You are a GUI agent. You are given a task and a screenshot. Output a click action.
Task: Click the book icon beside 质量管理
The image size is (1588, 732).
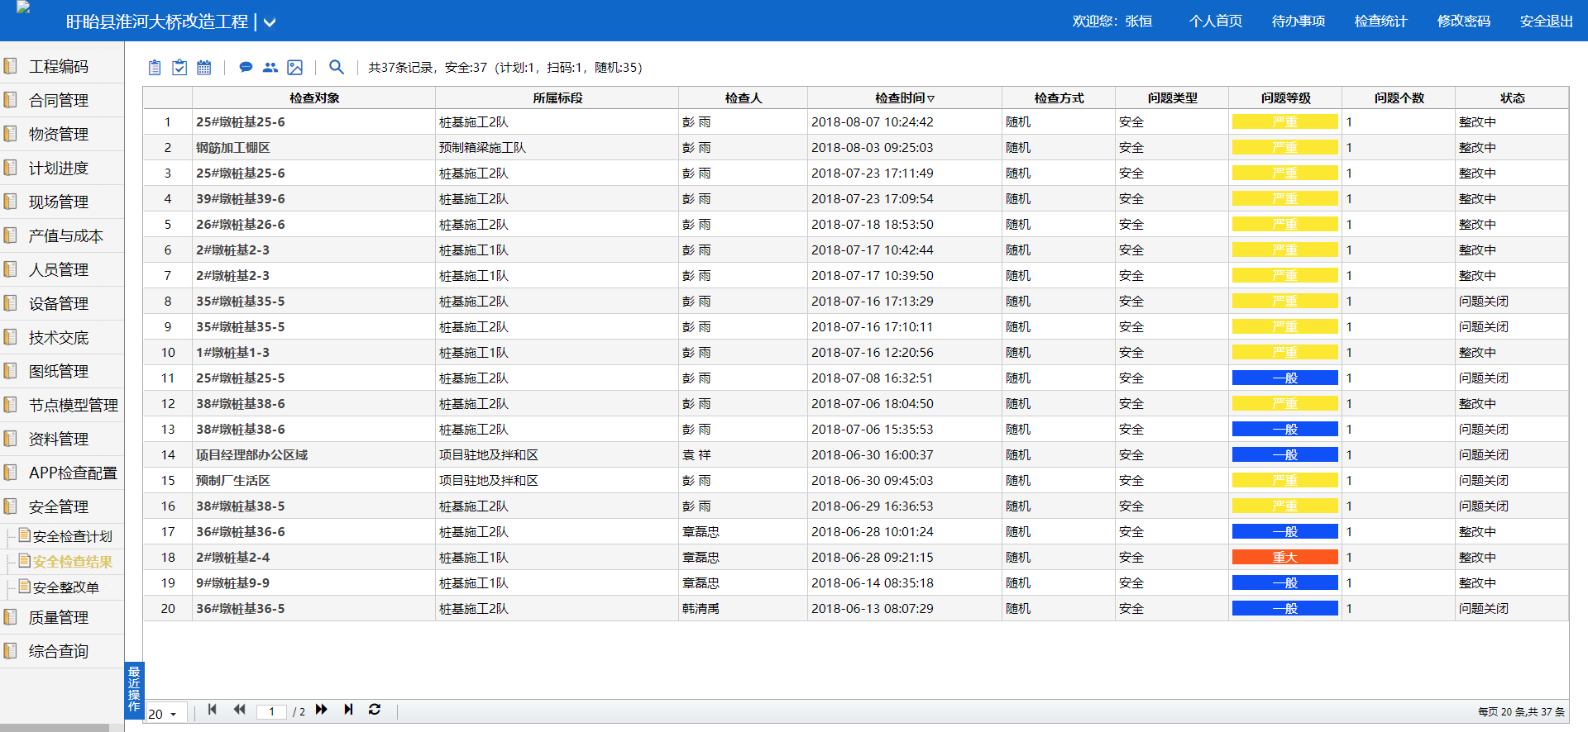point(11,616)
